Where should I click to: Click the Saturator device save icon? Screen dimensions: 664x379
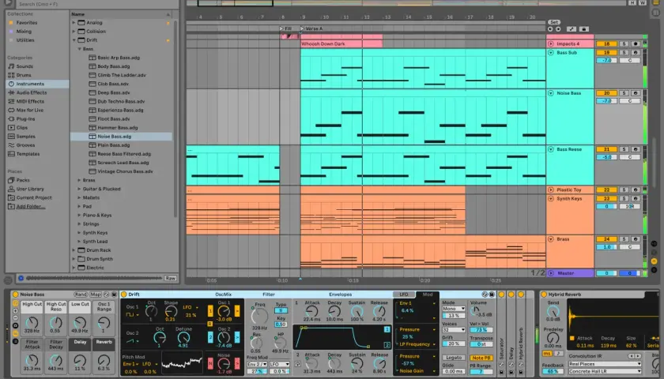coord(501,372)
